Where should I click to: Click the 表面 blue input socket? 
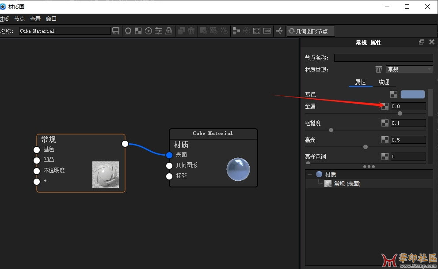(x=169, y=155)
